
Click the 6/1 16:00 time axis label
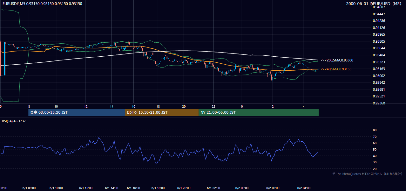click(x=133, y=188)
